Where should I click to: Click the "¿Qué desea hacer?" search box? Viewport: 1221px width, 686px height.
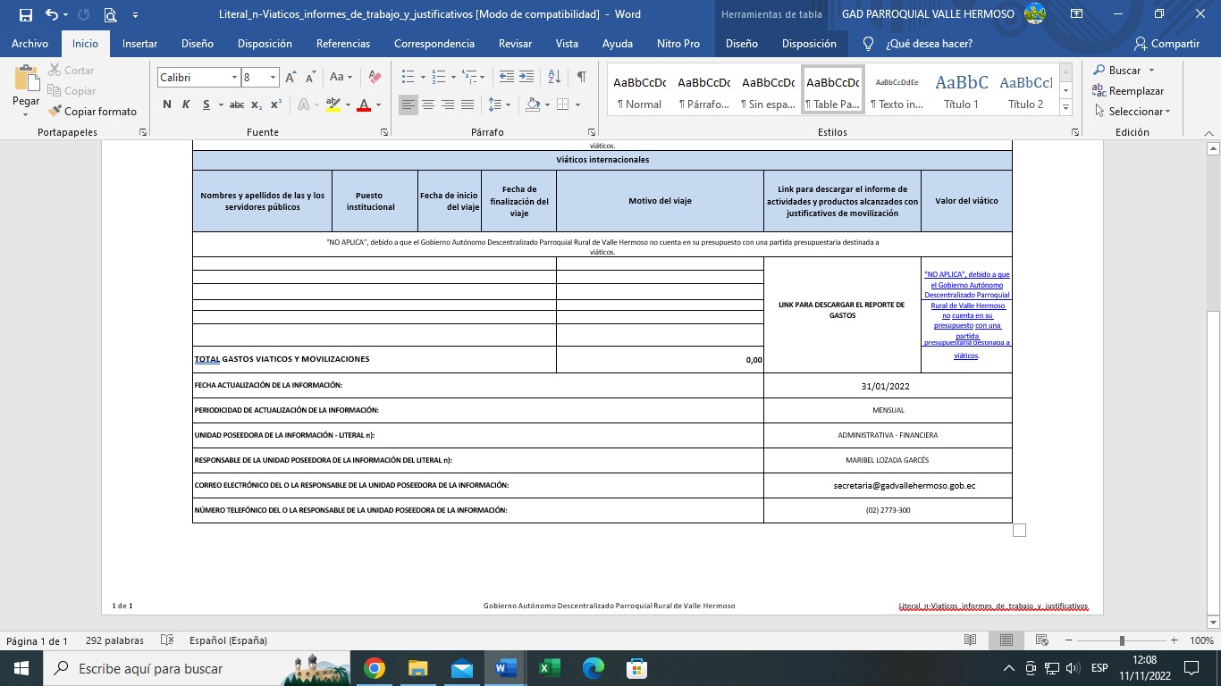(x=928, y=44)
